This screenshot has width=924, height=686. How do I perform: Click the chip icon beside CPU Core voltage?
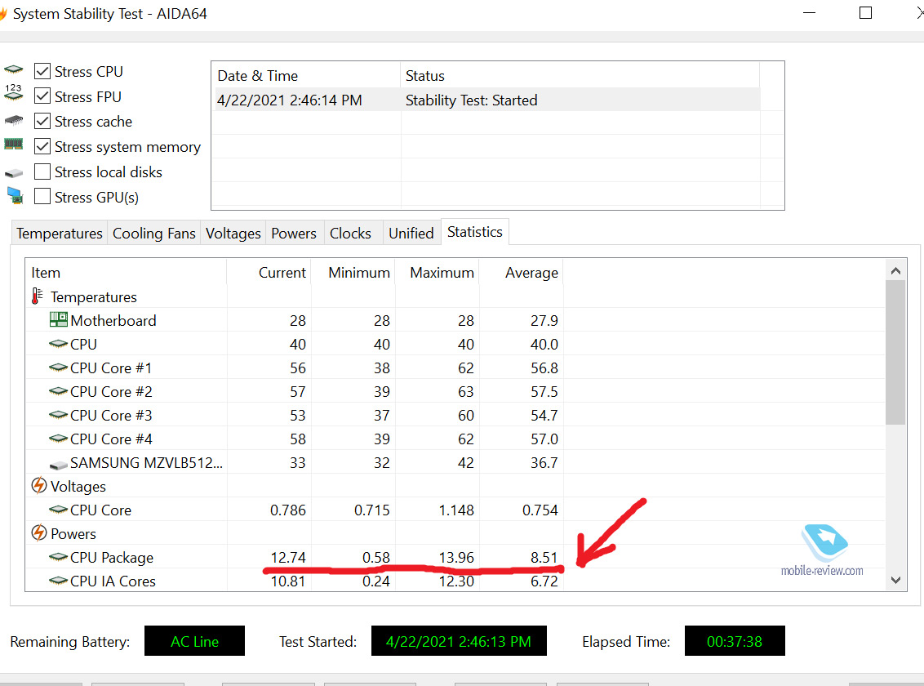pyautogui.click(x=58, y=510)
